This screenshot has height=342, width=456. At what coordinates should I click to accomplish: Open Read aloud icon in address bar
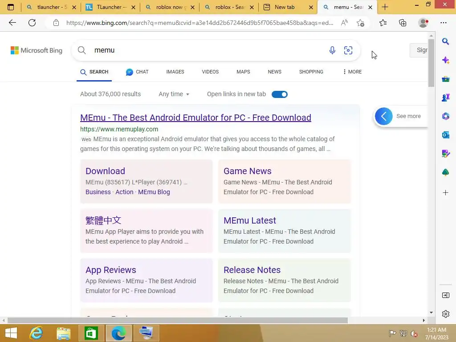pos(344,23)
